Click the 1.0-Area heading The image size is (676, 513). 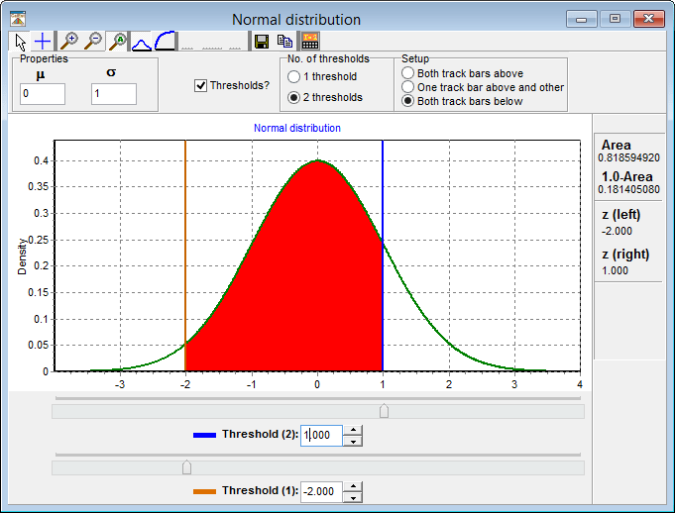[x=627, y=176]
